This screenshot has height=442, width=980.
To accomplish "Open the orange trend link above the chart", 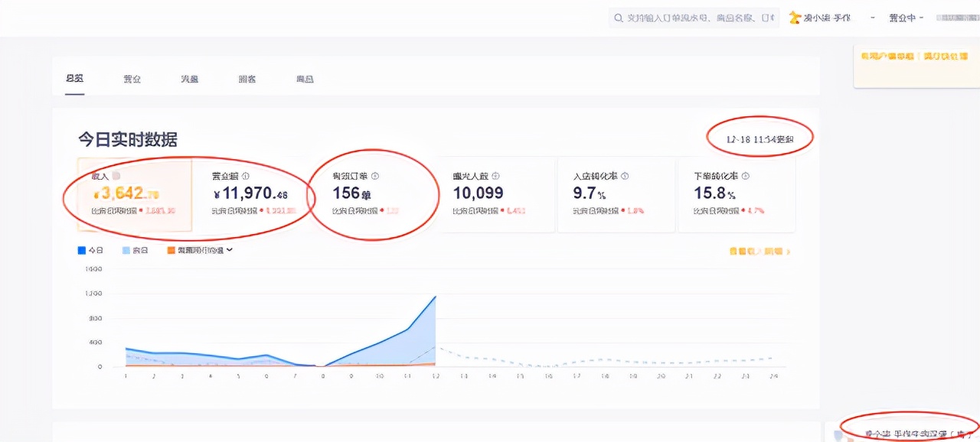I will 757,250.
